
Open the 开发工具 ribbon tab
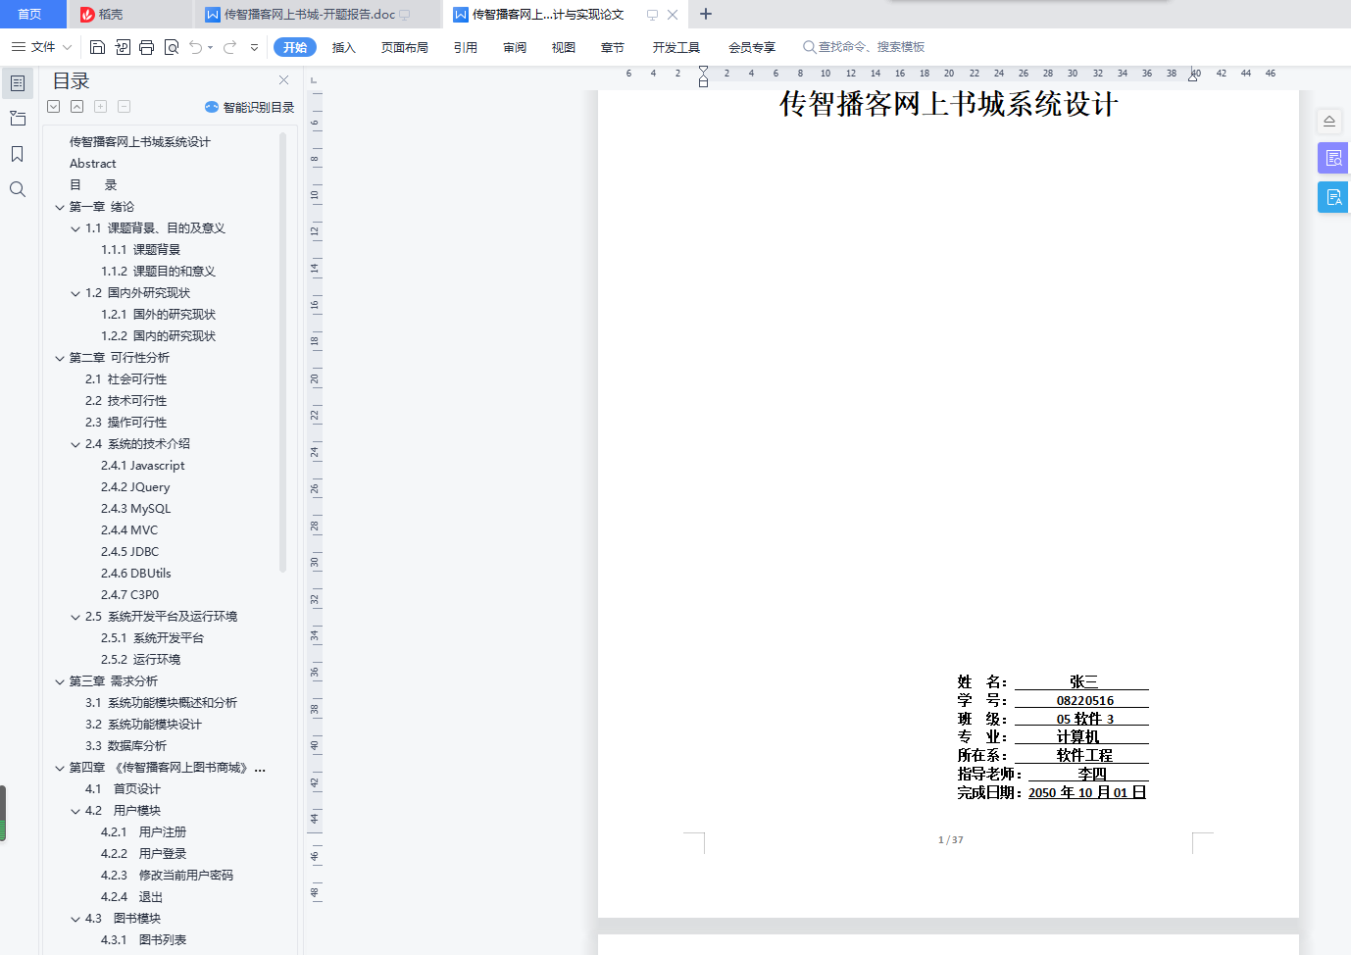[x=676, y=47]
